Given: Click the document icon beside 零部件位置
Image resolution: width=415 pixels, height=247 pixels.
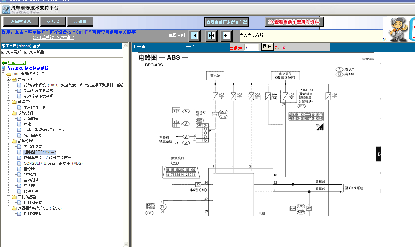Looking at the screenshot, I should 20,147.
